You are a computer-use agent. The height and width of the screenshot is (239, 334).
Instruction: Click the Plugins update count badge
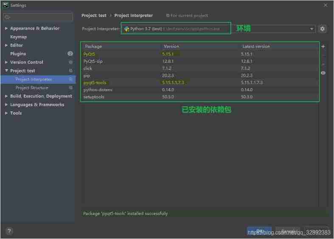coord(70,53)
